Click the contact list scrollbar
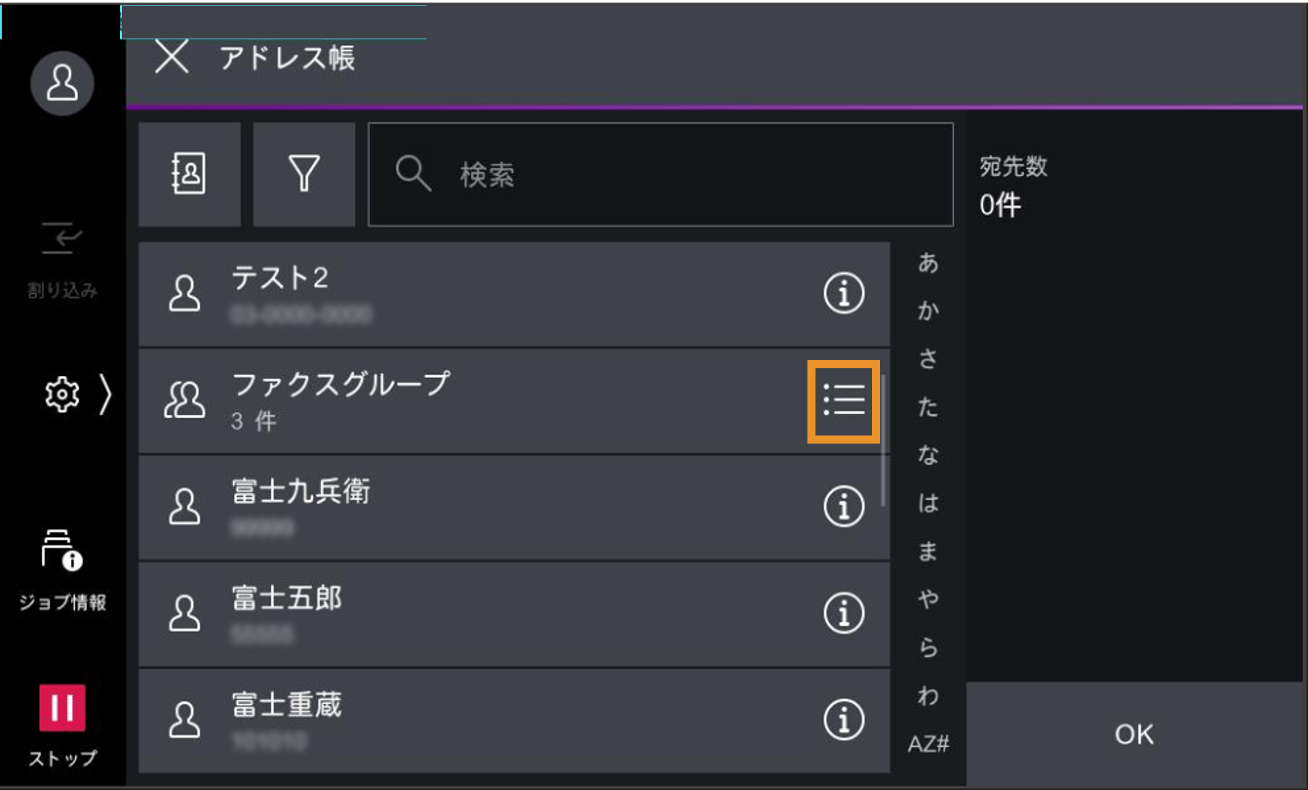The image size is (1308, 790). coord(883,440)
